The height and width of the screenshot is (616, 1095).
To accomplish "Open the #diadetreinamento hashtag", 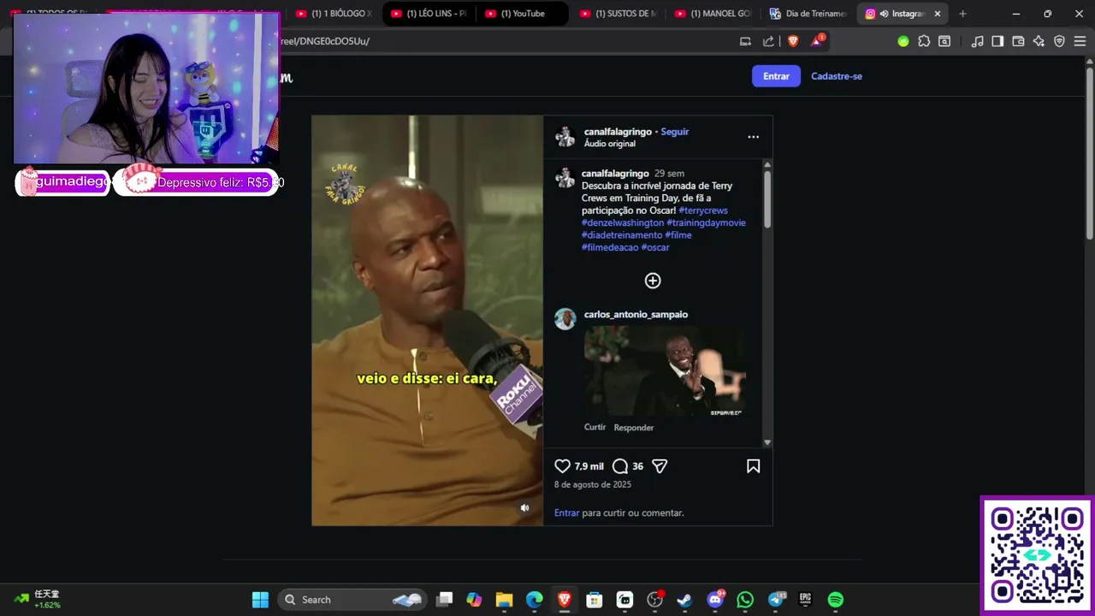I will (x=622, y=235).
